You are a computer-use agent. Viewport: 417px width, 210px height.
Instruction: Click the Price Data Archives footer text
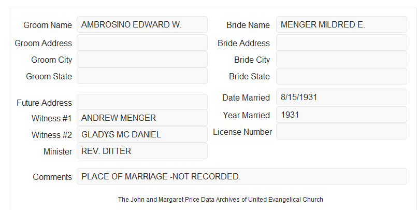[x=221, y=200]
